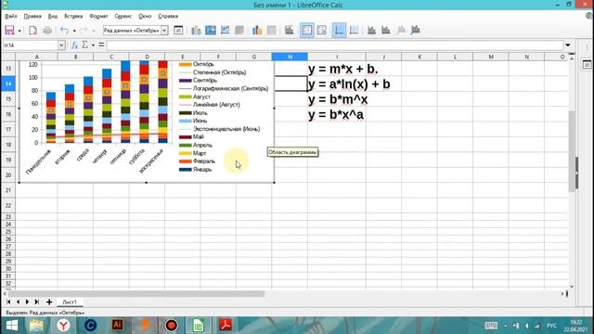The height and width of the screenshot is (334, 594).
Task: Open the Сервис menu
Action: [123, 17]
